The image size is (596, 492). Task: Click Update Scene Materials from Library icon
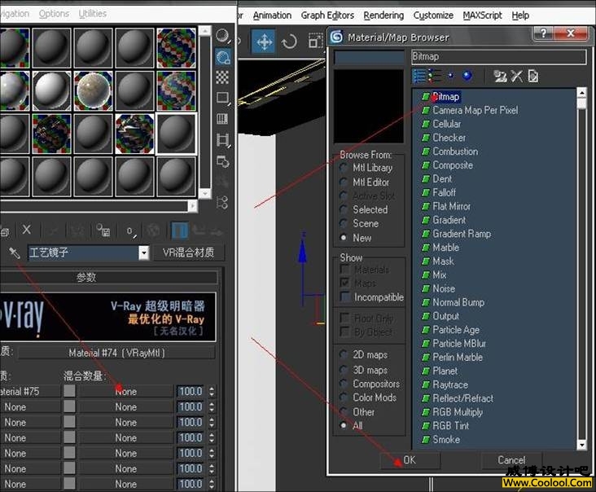coord(499,77)
